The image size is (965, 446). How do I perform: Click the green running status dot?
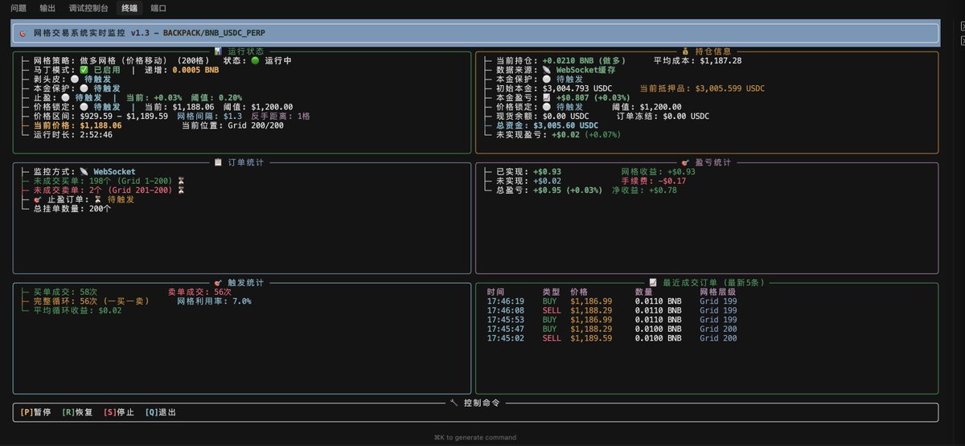pos(255,60)
